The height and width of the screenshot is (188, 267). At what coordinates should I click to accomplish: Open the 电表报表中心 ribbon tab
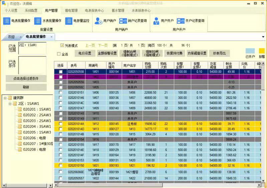click(94, 11)
